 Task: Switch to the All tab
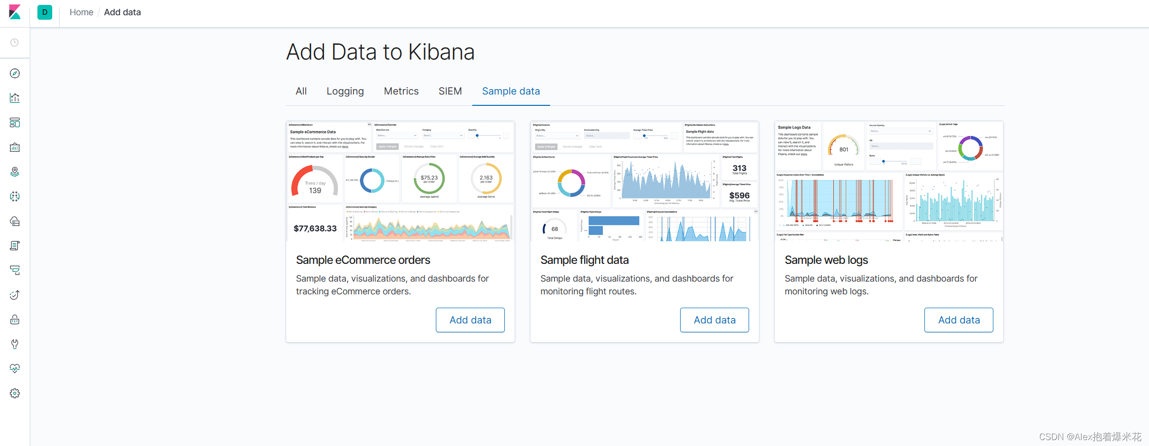[x=301, y=91]
